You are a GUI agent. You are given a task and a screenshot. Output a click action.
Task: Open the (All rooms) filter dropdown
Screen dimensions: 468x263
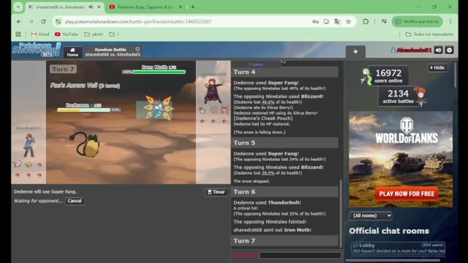(x=370, y=216)
